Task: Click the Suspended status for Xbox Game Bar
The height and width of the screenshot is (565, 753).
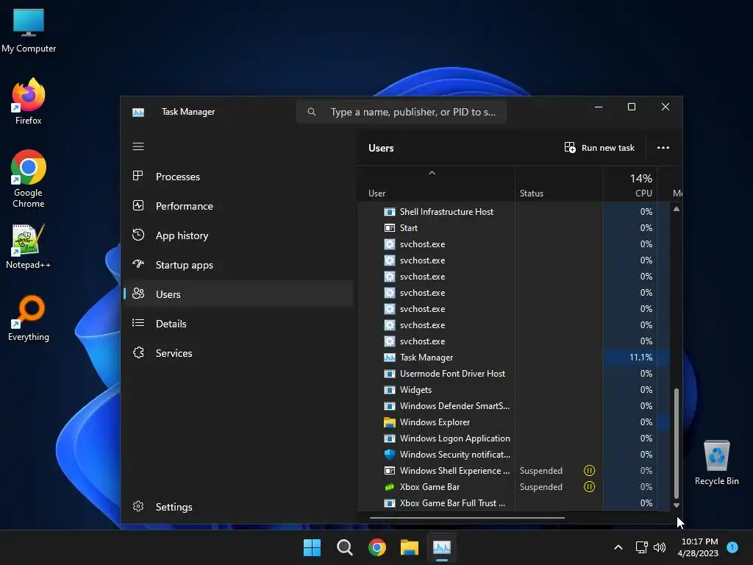Action: pos(540,487)
